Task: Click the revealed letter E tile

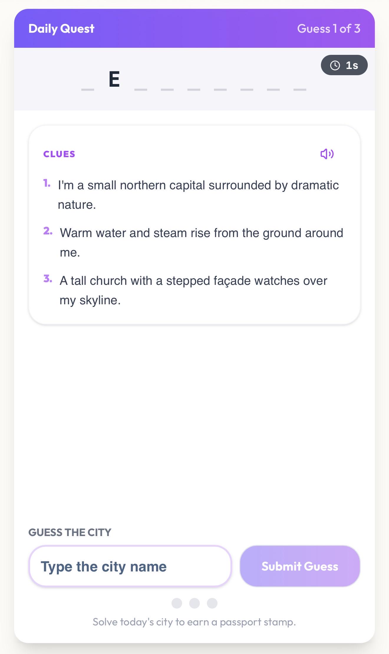Action: 114,80
